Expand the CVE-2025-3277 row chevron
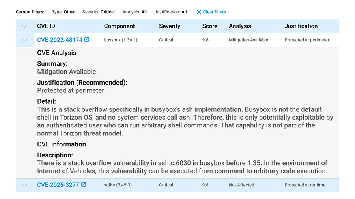Image resolution: width=355 pixels, height=199 pixels. pyautogui.click(x=25, y=185)
